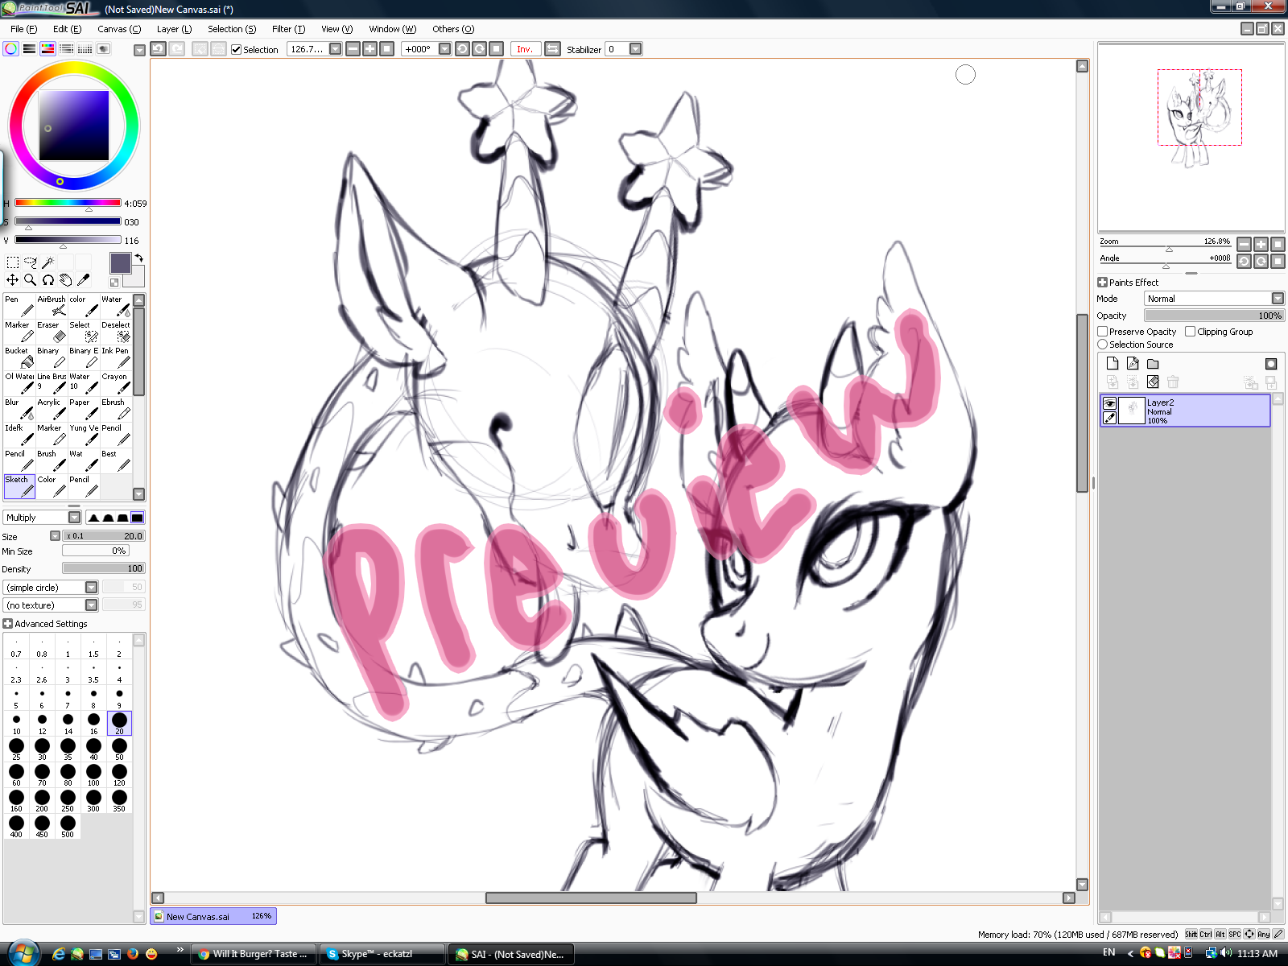The height and width of the screenshot is (966, 1288).
Task: Uncheck the Selection checkbox
Action: click(x=236, y=50)
